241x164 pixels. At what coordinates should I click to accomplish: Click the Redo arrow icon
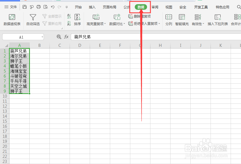pyautogui.click(x=60, y=7)
